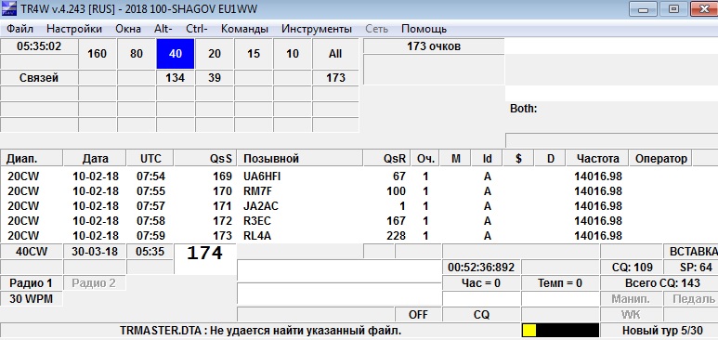This screenshot has height=340, width=718.
Task: Open the Команды menu
Action: tap(244, 29)
